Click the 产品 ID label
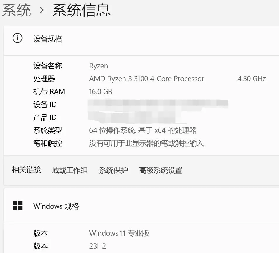279x253 pixels. point(45,117)
